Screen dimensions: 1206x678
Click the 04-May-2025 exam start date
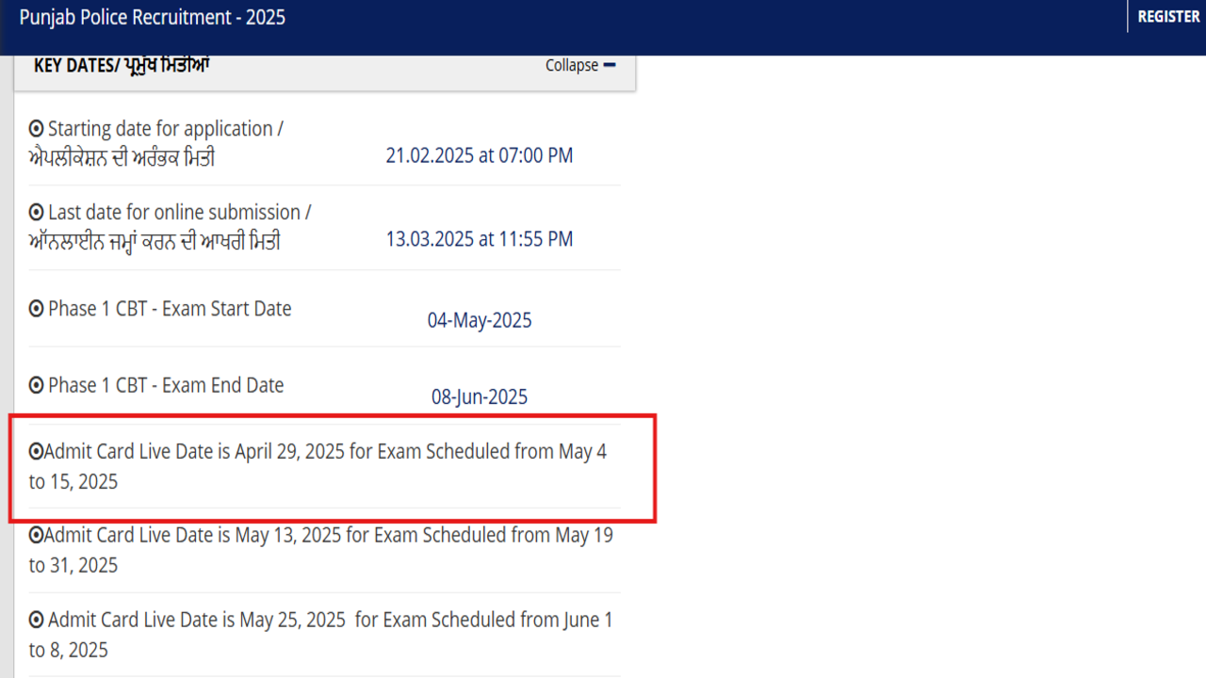[x=480, y=321]
